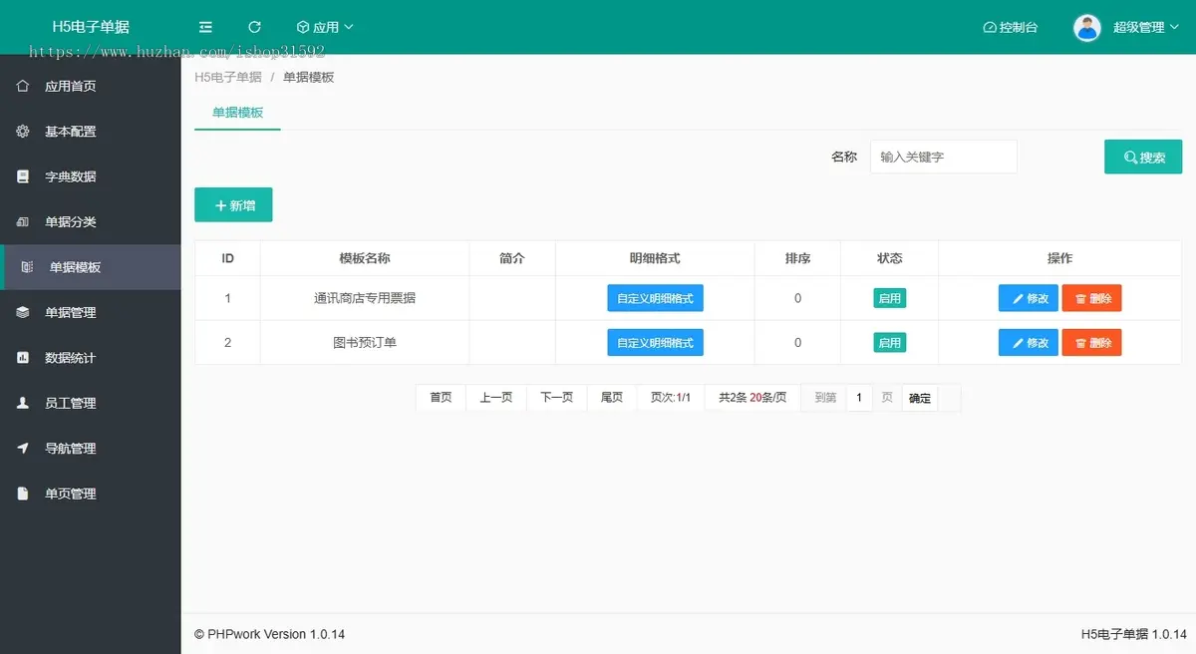
Task: Click 修改 for 通讯商店专用票据 row
Action: pos(1028,298)
